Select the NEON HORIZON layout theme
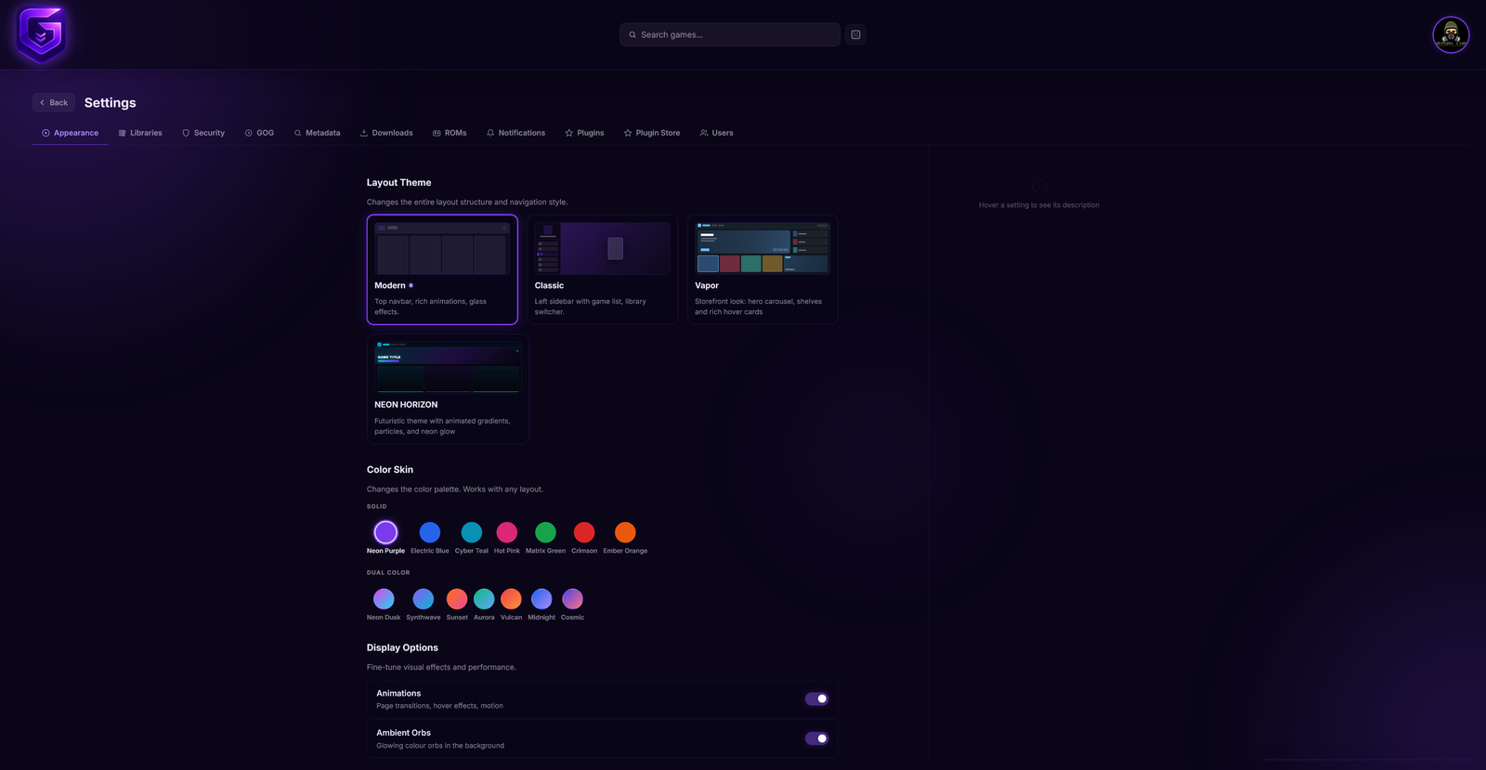 click(448, 389)
